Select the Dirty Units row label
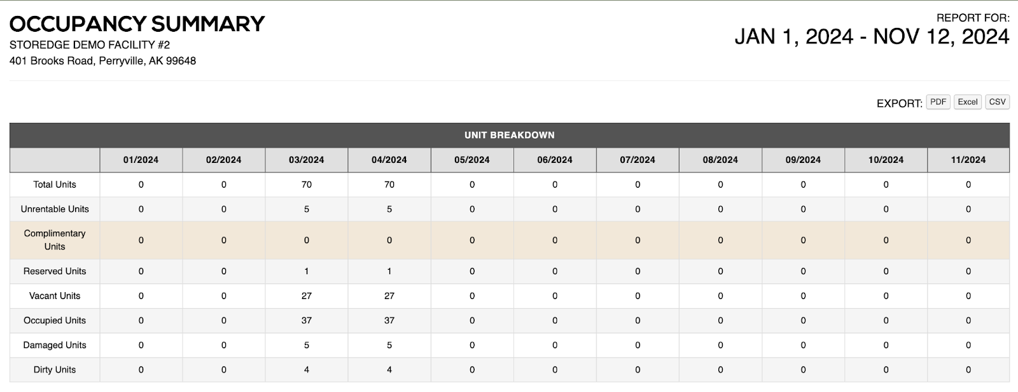The width and height of the screenshot is (1018, 392). [x=55, y=370]
